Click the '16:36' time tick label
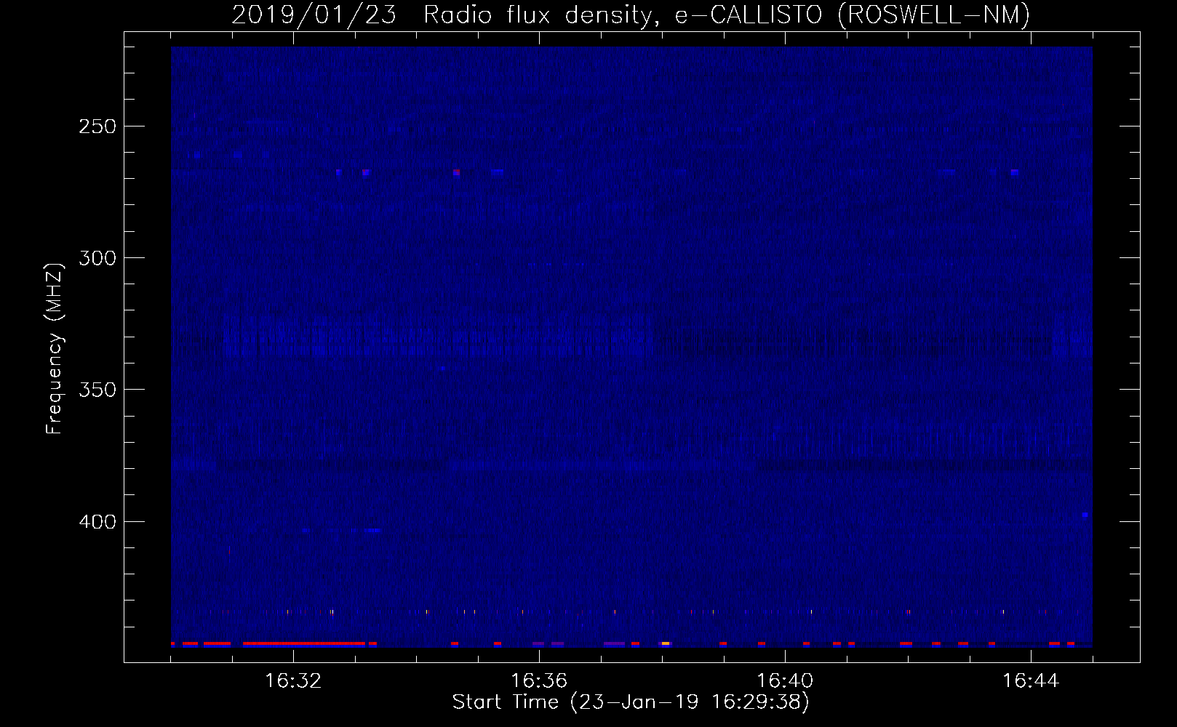The width and height of the screenshot is (1177, 727). click(539, 681)
